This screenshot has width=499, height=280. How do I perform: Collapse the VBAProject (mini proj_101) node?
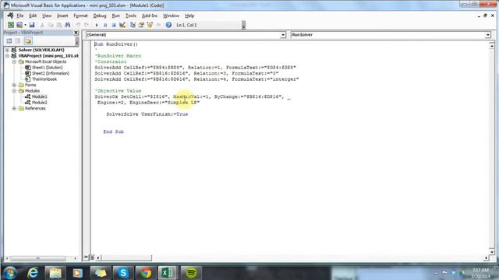[x=7, y=56]
